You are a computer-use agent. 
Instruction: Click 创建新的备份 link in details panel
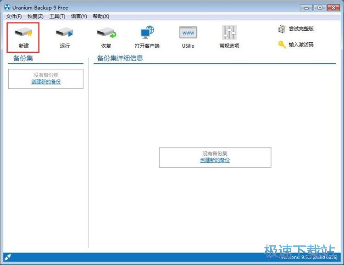[x=215, y=160]
